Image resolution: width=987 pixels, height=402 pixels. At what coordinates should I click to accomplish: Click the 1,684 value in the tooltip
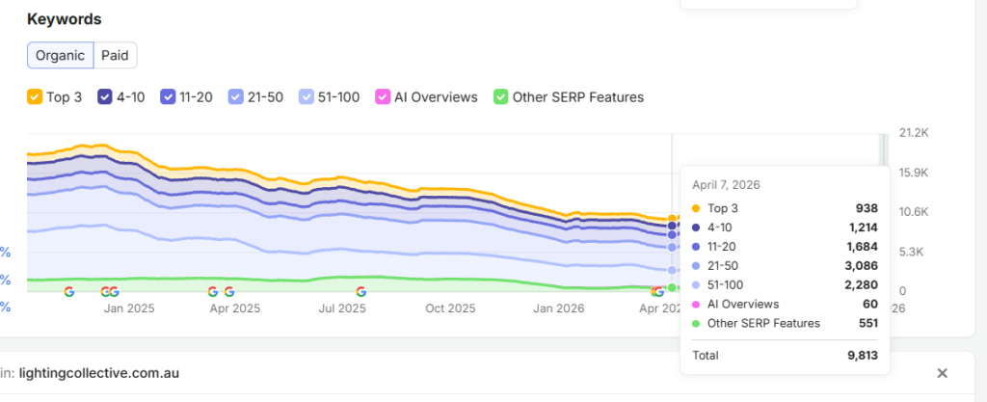click(x=861, y=247)
